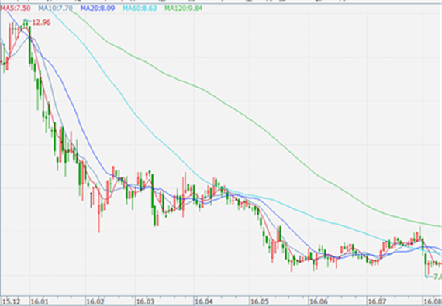
Task: Click the lone black candlestick in February
Action: click(x=91, y=200)
